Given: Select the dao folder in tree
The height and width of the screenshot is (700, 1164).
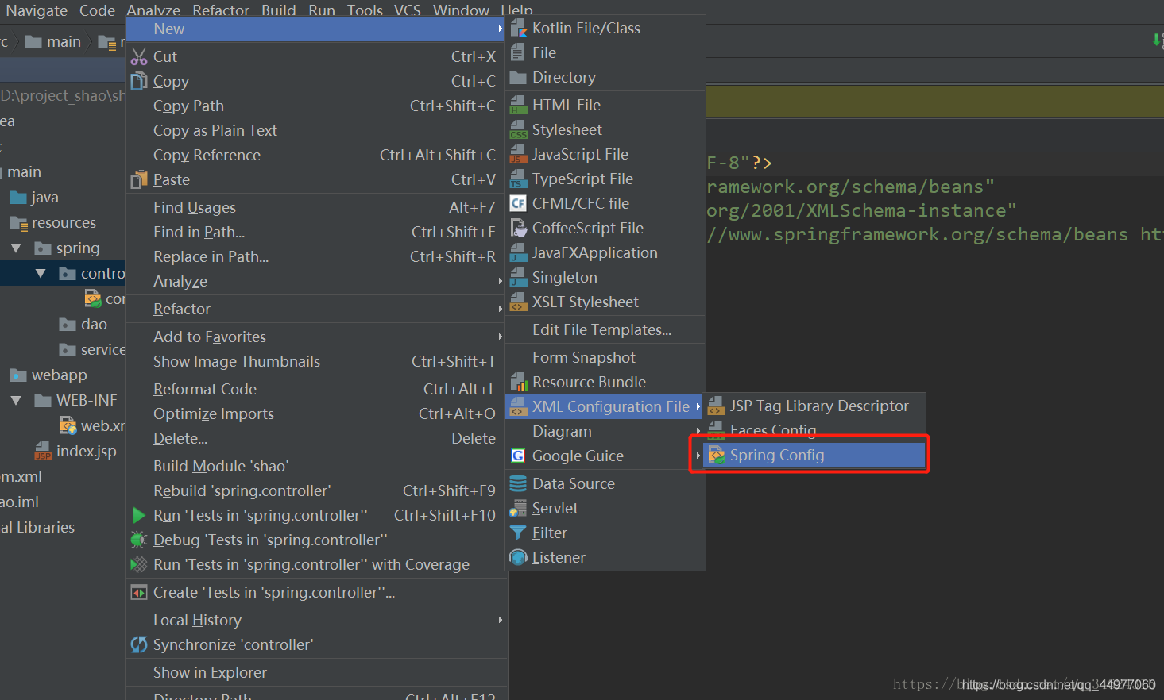Looking at the screenshot, I should pos(83,325).
